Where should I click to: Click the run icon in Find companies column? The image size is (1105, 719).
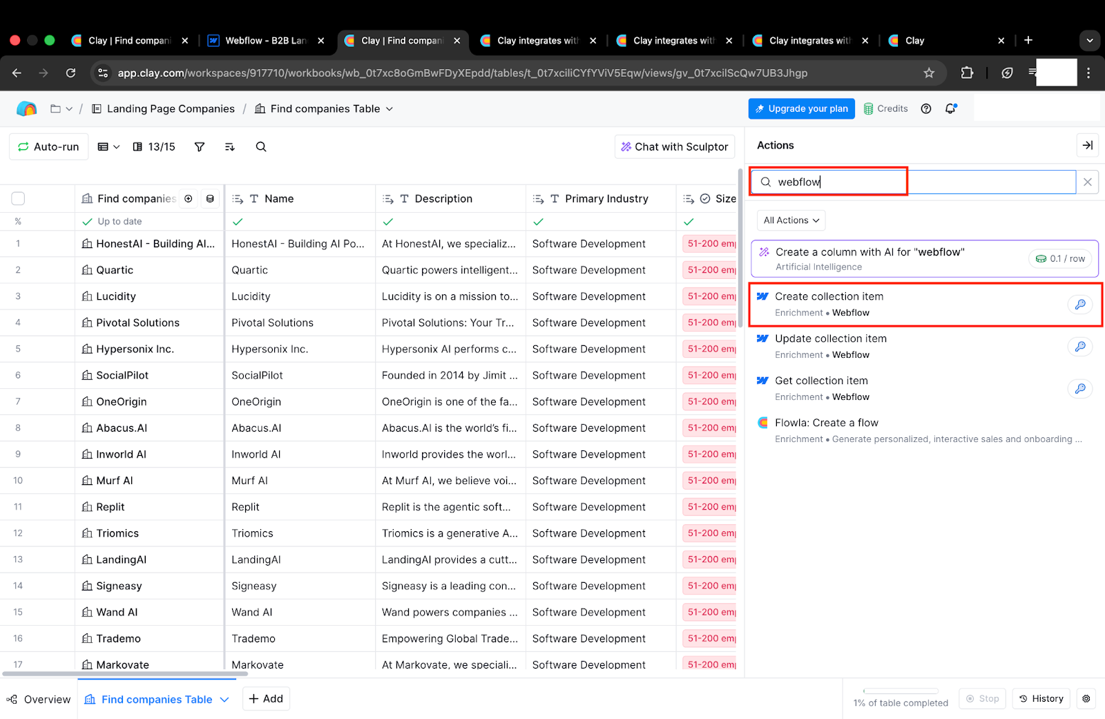[x=188, y=198]
